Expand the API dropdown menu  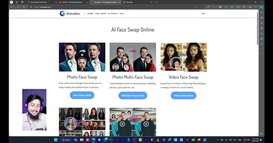(122, 13)
